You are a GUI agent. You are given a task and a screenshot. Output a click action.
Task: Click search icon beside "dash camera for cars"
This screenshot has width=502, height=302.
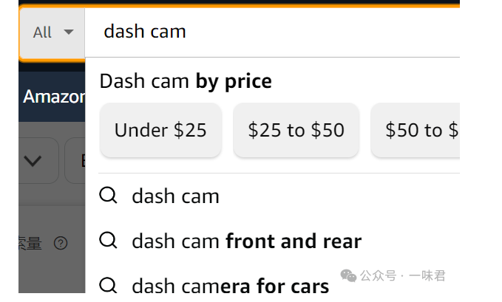109,284
